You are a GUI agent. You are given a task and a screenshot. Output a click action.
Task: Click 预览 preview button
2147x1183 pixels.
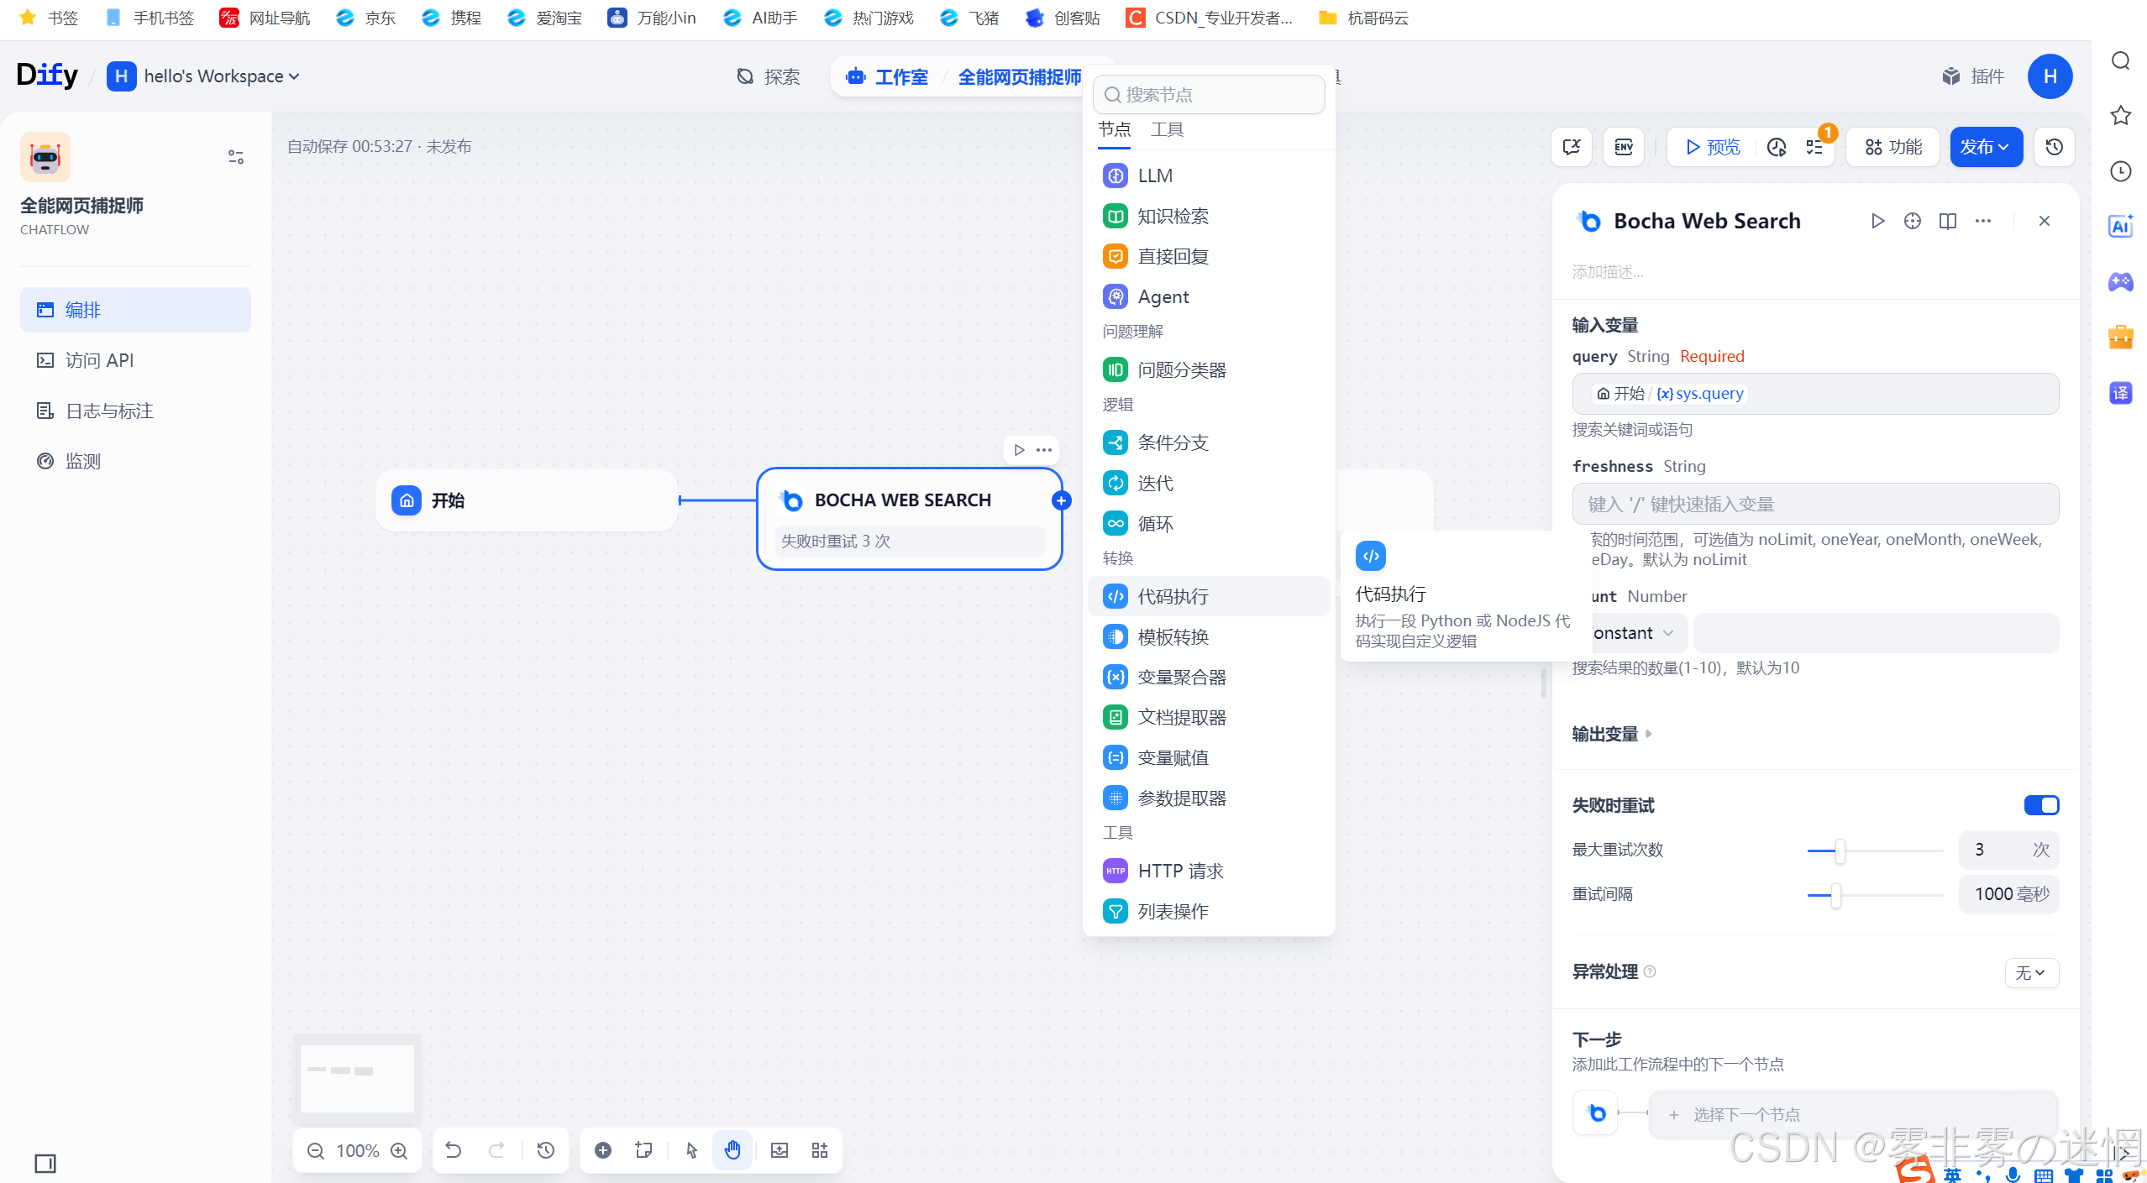point(1714,147)
